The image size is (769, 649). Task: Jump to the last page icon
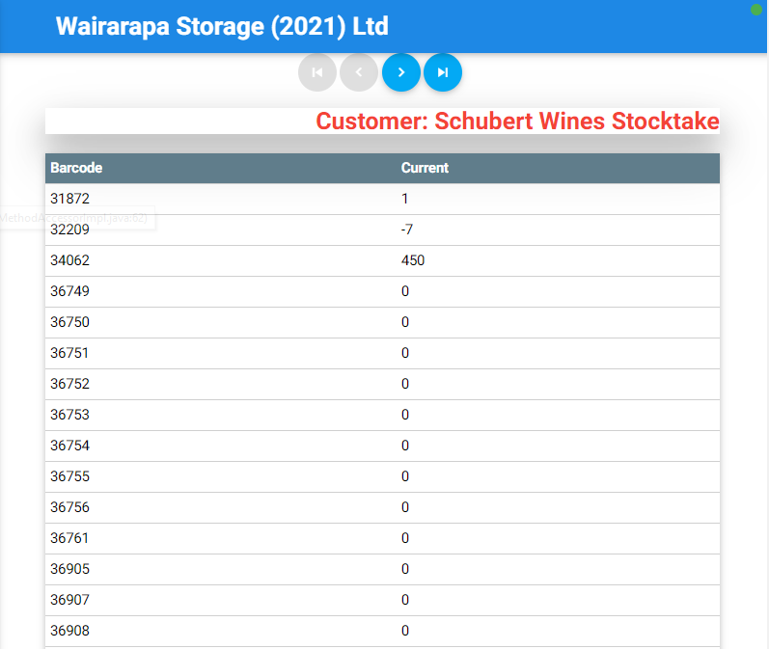[x=443, y=72]
